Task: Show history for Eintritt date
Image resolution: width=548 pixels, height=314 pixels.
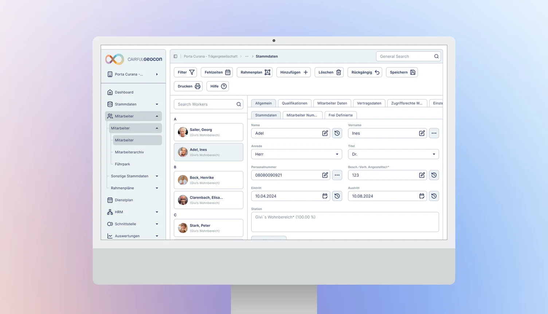Action: [x=337, y=196]
